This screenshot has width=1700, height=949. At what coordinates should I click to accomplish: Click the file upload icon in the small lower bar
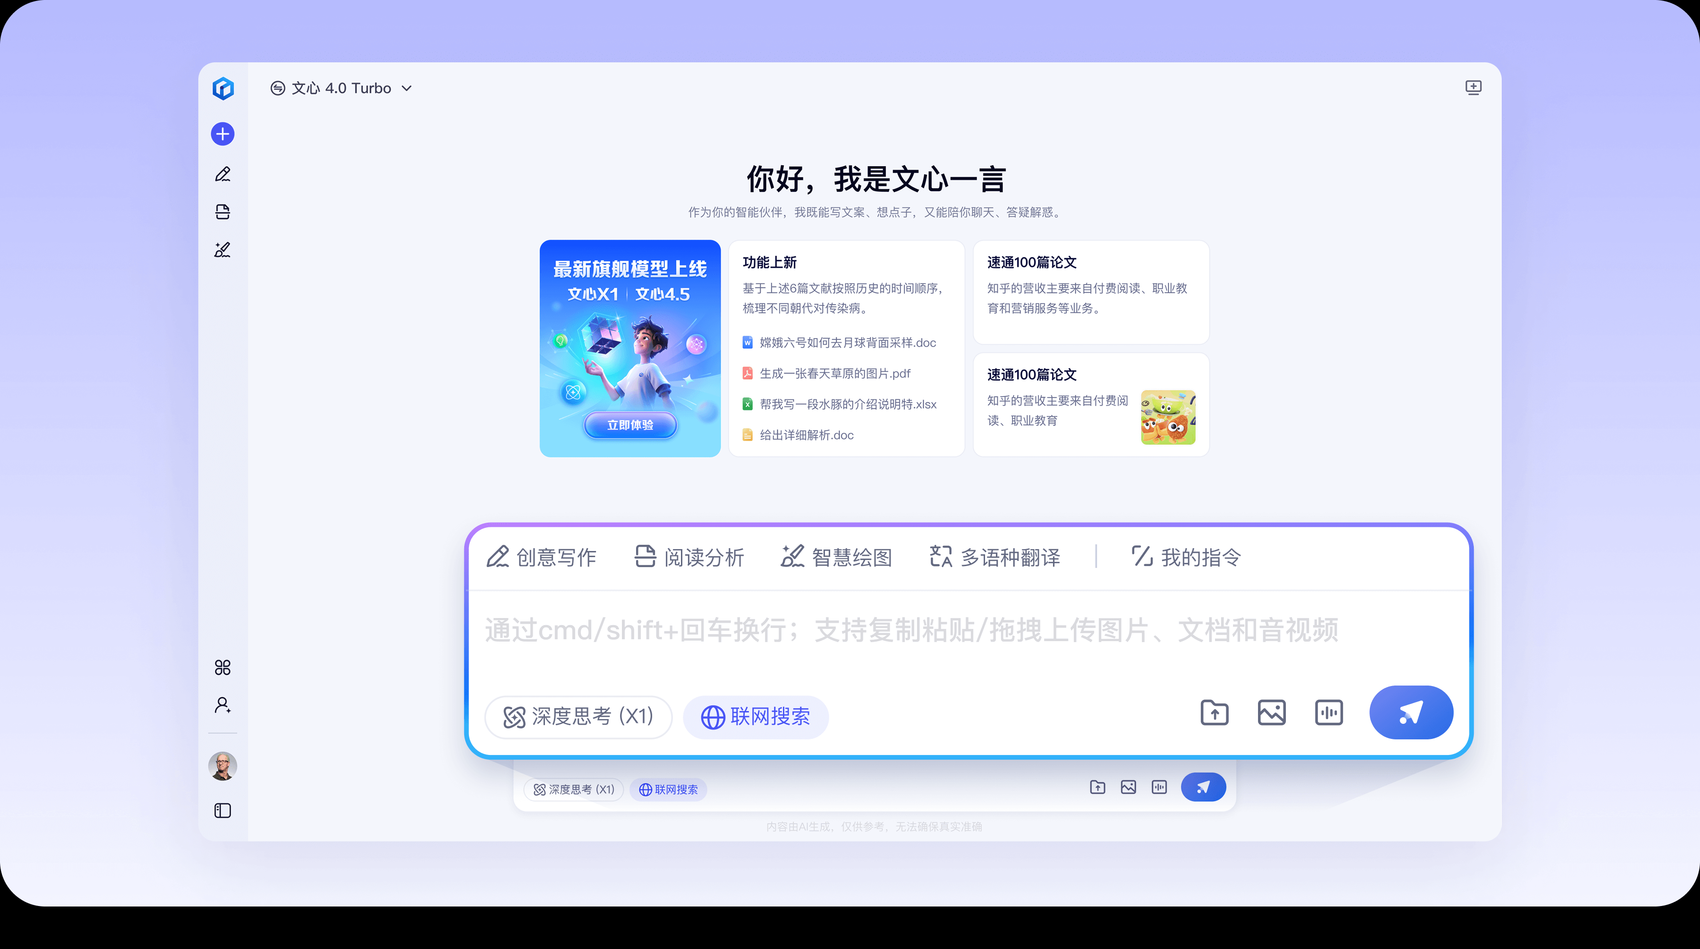click(x=1097, y=788)
